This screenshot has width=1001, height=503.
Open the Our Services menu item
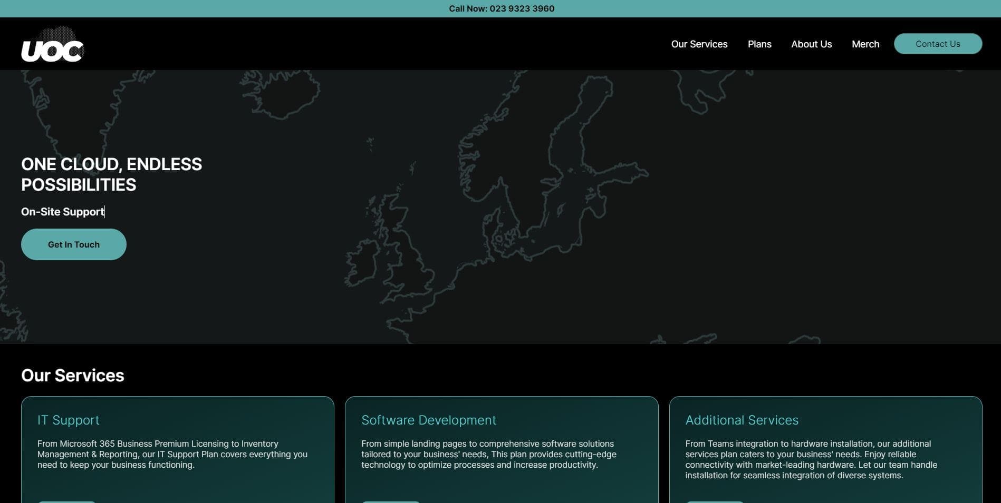point(699,44)
